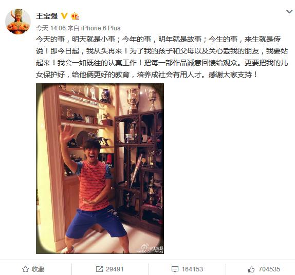
Task: Open the 王宝强 username link
Action: click(47, 16)
